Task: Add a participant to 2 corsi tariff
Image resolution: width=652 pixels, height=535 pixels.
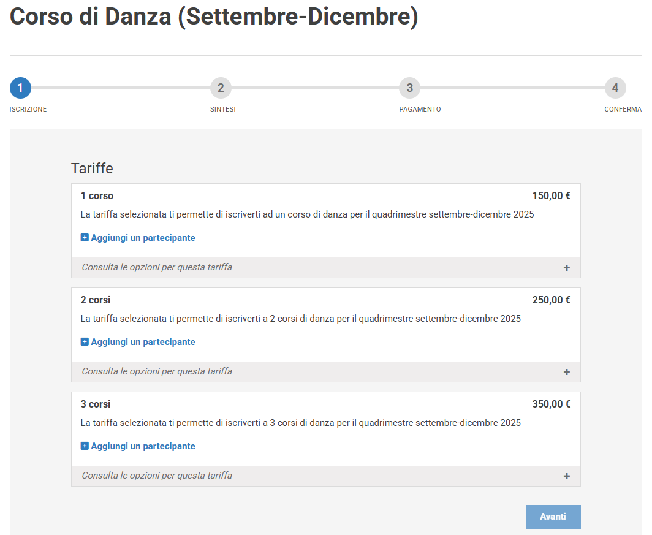Action: click(138, 342)
